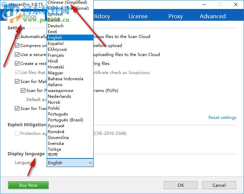Choose Svenska language
The height and width of the screenshot is (194, 244).
click(70, 144)
